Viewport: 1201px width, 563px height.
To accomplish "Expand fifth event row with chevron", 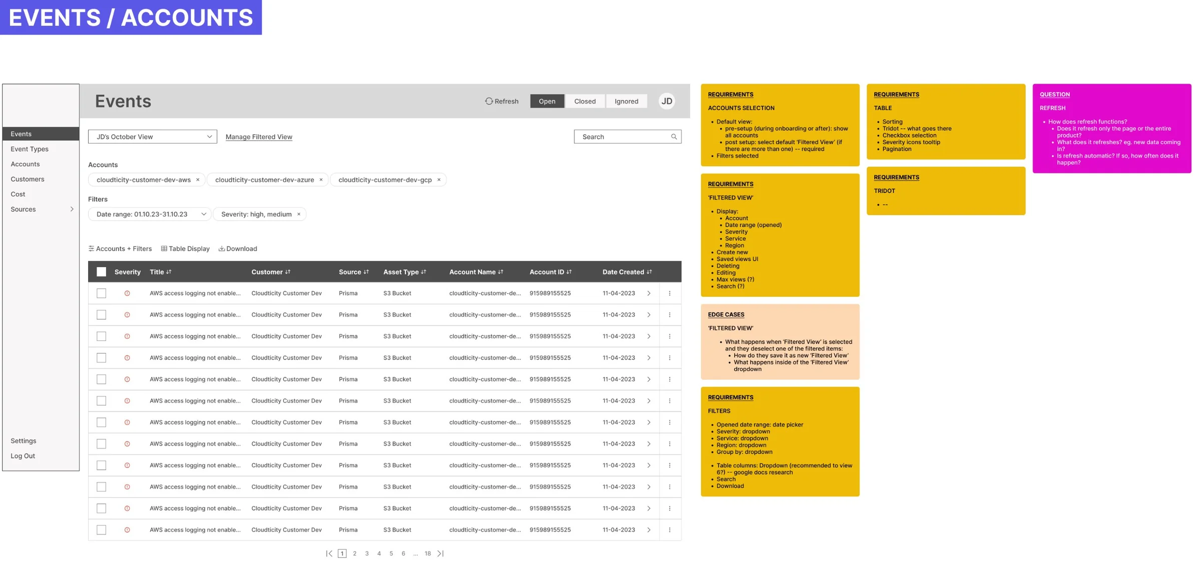I will tap(649, 379).
